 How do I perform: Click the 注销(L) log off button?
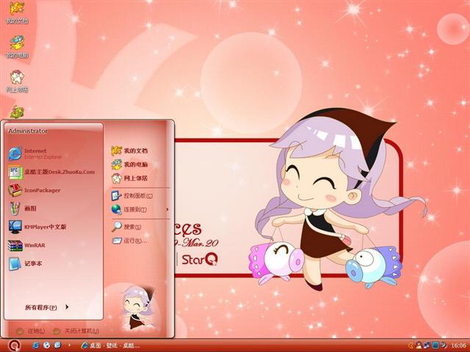click(x=31, y=331)
